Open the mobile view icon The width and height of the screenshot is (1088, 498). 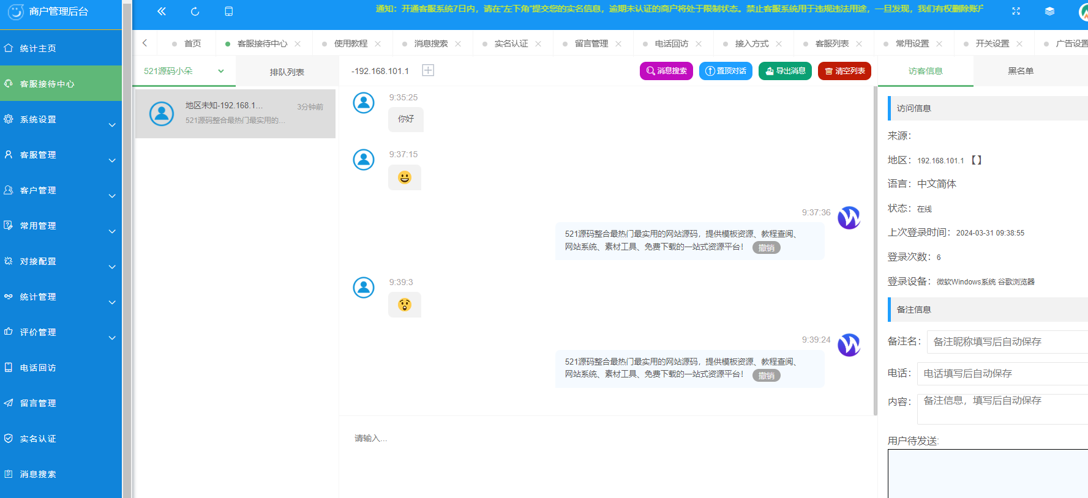coord(228,11)
